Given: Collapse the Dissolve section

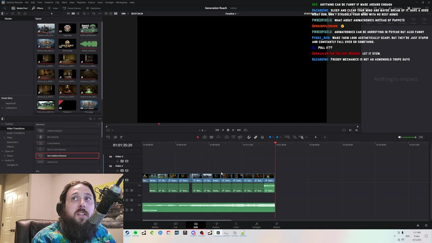Looking at the screenshot, I should (x=99, y=124).
